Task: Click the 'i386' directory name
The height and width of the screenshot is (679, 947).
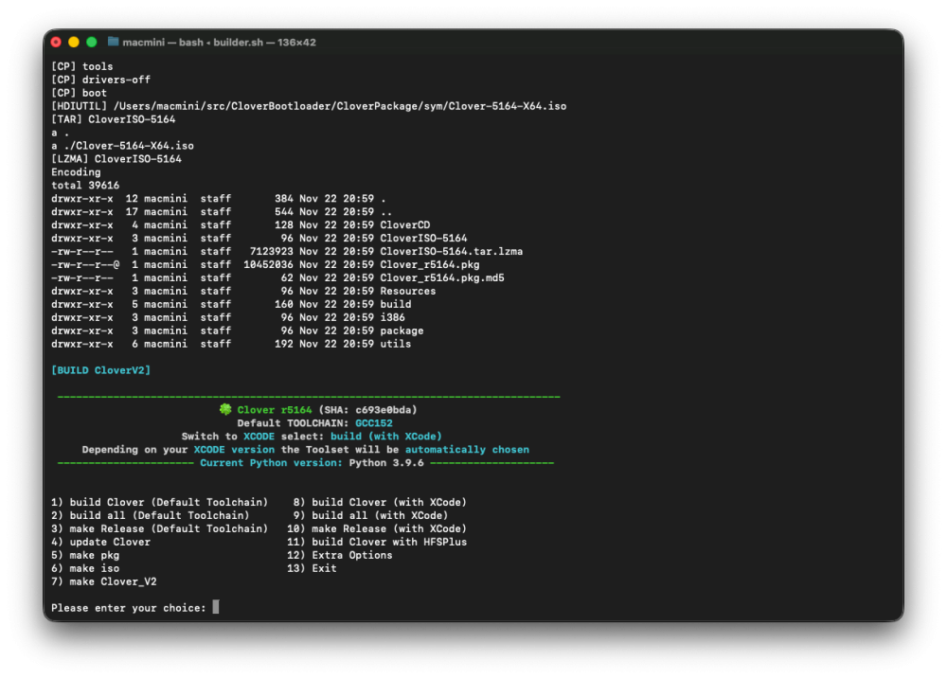Action: pos(393,318)
